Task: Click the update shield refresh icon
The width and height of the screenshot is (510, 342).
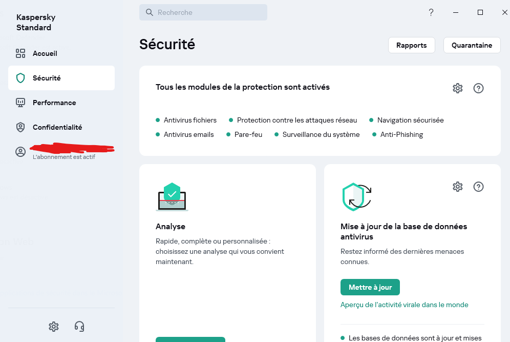Action: pos(356,196)
